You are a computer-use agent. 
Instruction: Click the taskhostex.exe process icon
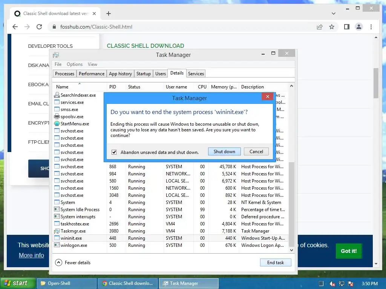(57, 224)
